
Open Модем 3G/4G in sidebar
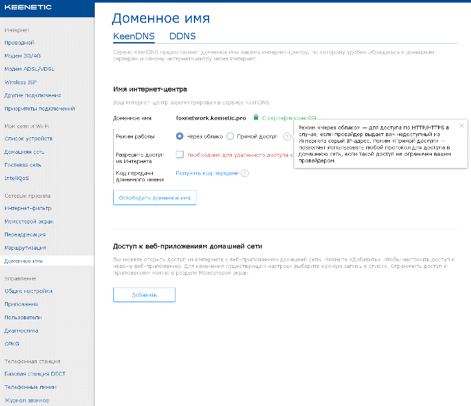[x=22, y=56]
